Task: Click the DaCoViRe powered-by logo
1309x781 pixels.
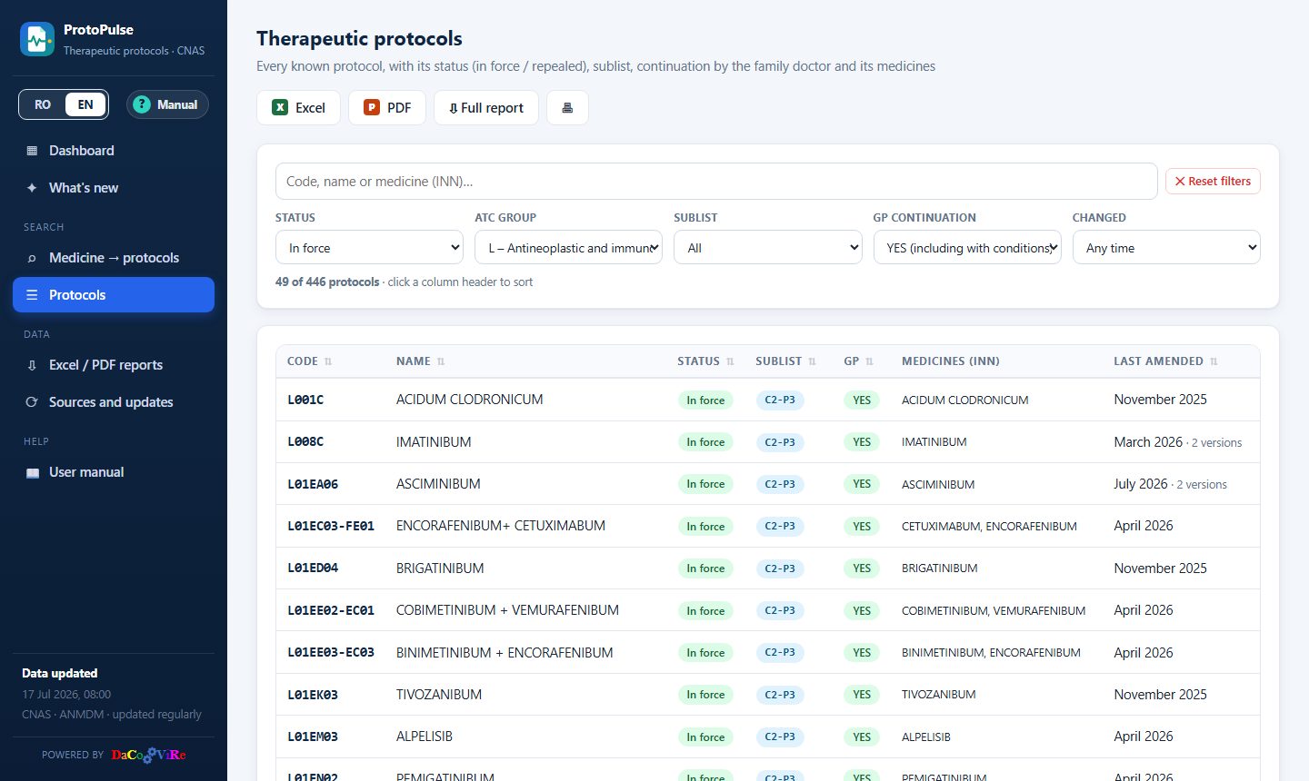Action: (x=148, y=755)
